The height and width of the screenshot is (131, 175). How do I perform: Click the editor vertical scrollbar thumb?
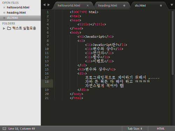173,43
